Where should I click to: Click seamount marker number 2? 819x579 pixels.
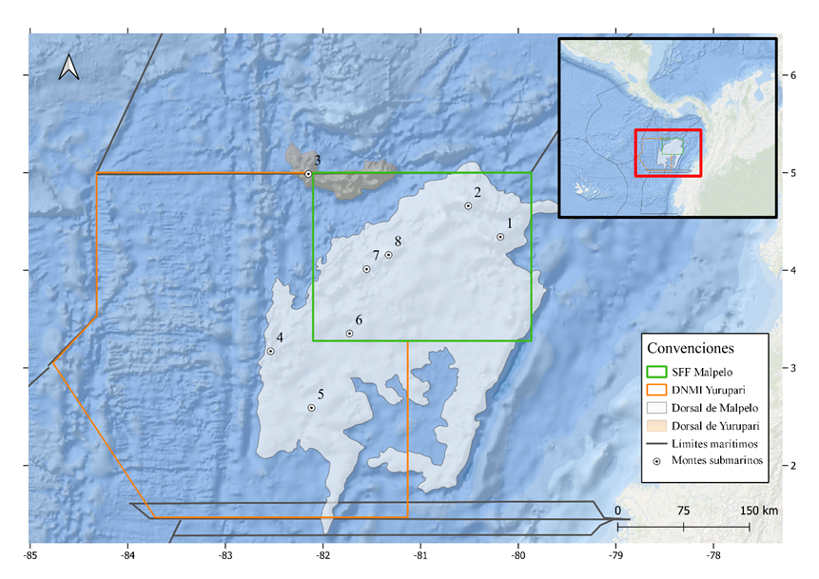[x=468, y=205]
